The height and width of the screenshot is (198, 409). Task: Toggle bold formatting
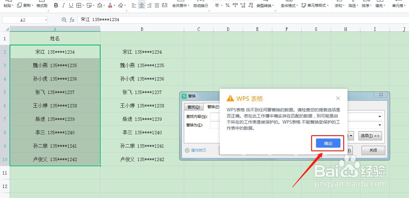coord(56,5)
